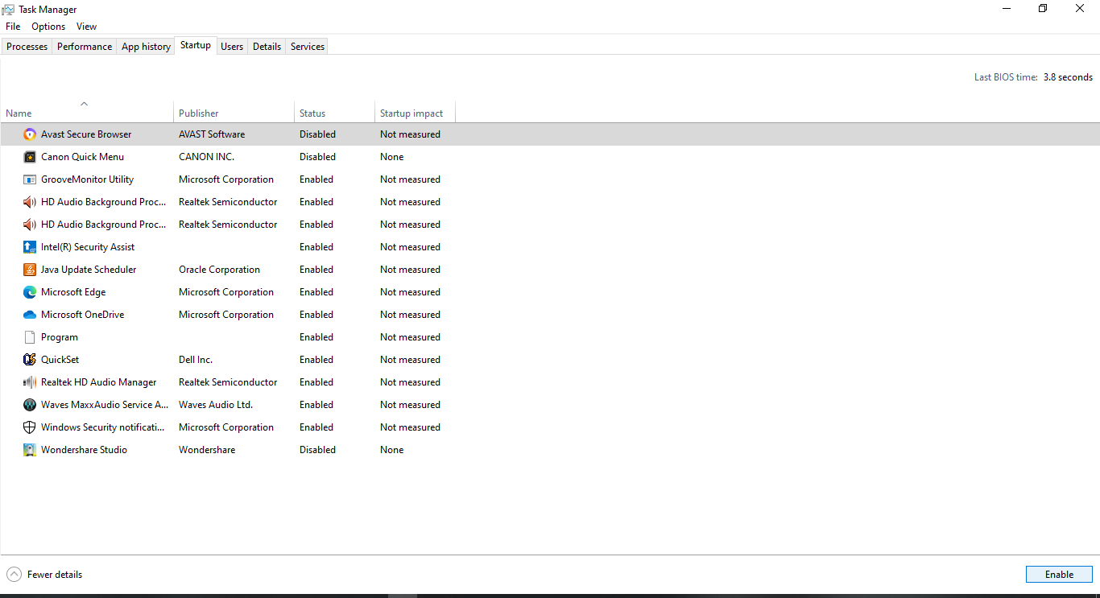Collapse the view with Fewer details arrow
Viewport: 1100px width, 598px height.
[14, 575]
